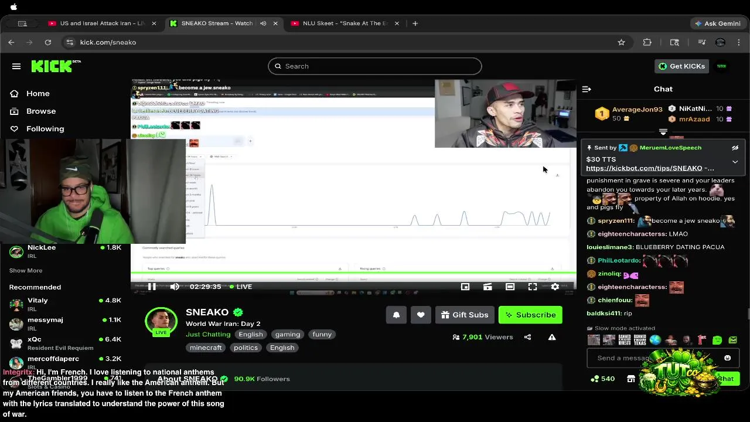Open the profile avatar menu
The height and width of the screenshot is (422, 750).
[x=721, y=66]
